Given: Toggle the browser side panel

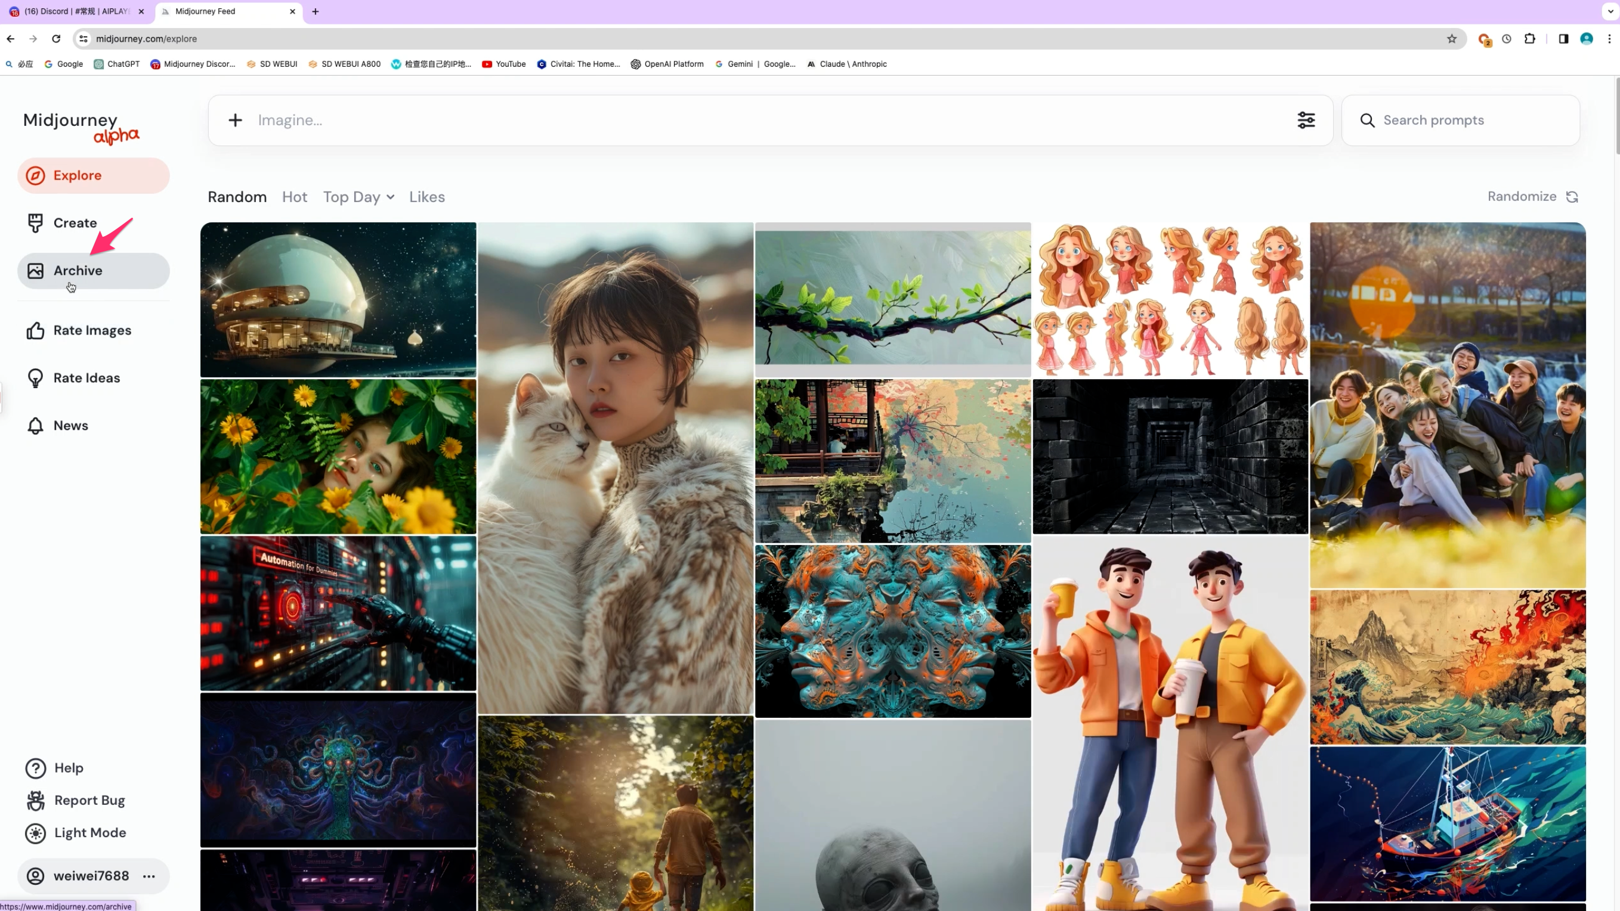Looking at the screenshot, I should click(x=1563, y=39).
